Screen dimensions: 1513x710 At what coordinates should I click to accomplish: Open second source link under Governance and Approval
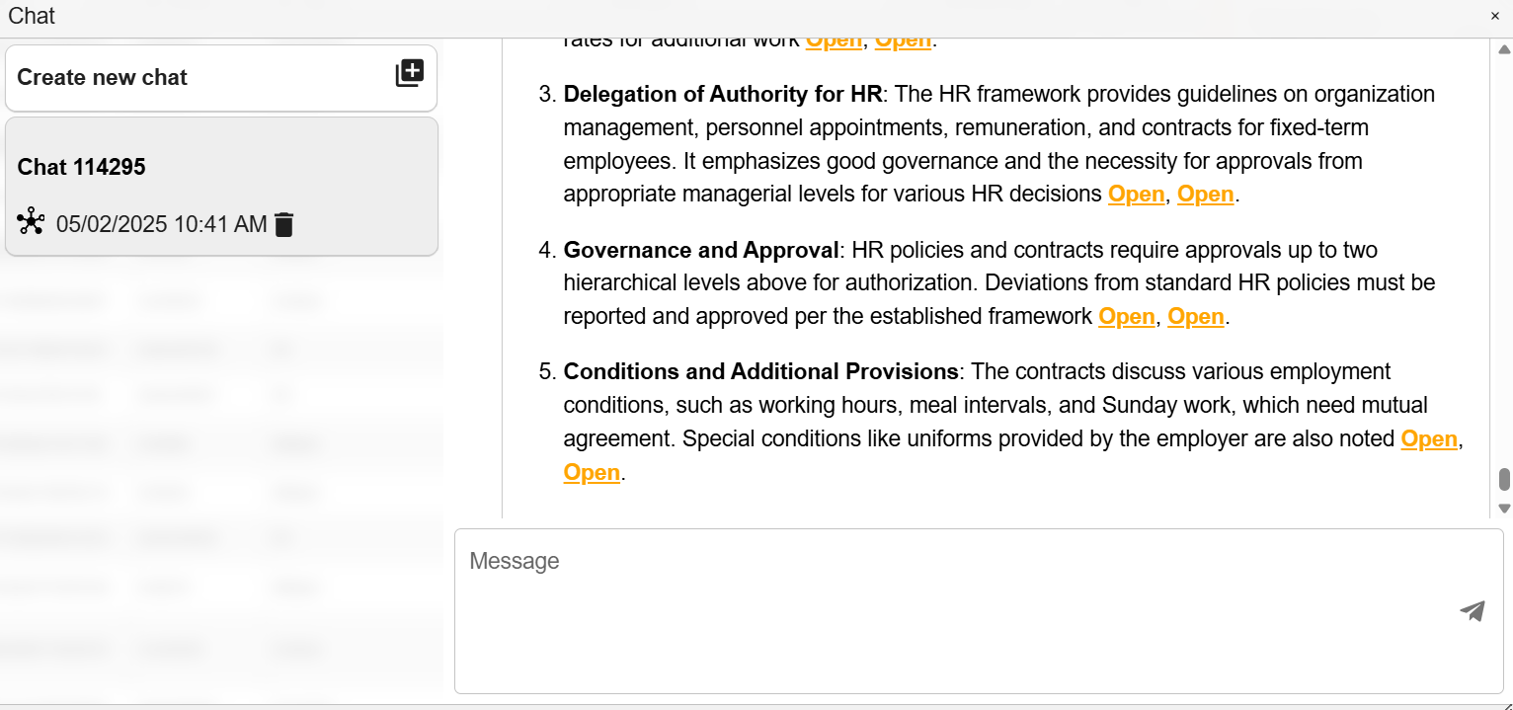click(x=1196, y=317)
